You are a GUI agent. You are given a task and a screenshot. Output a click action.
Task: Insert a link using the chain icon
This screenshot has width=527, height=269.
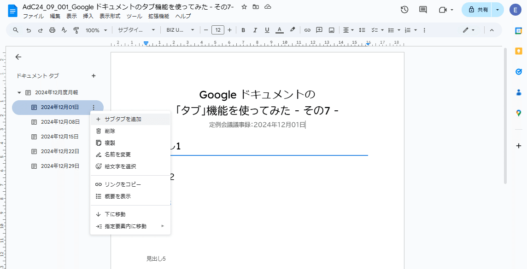click(307, 30)
